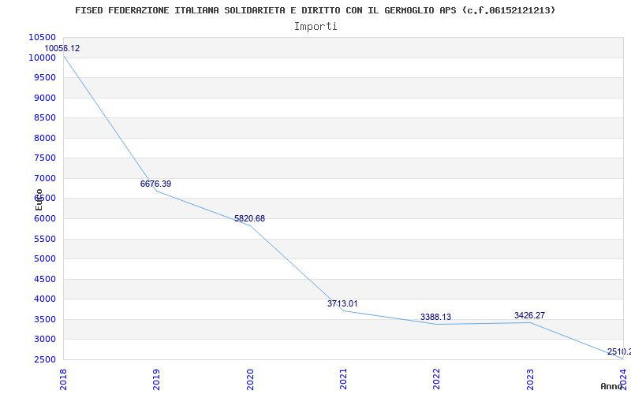Click y-axis value 9000
Image resolution: width=631 pixels, height=394 pixels.
45,98
